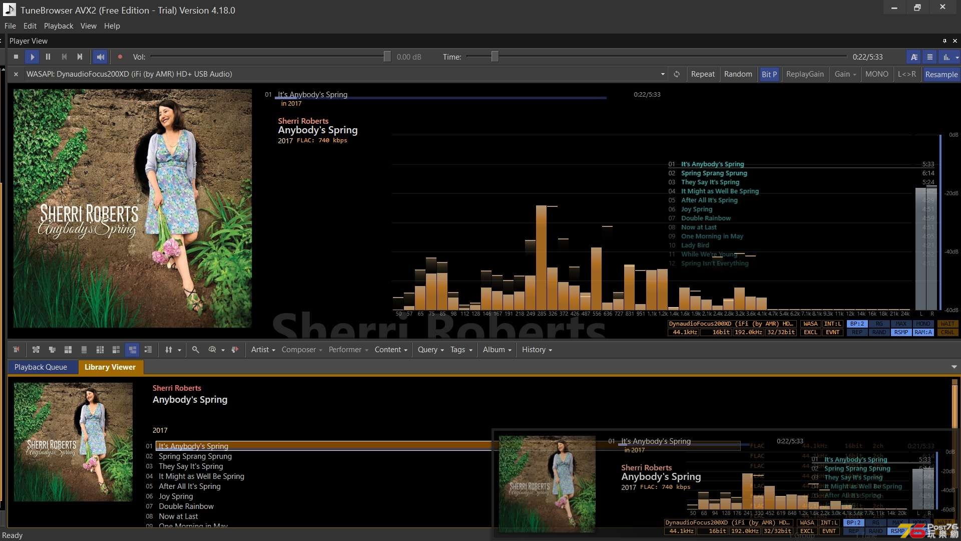Open the sort order dropdown arrow
The image size is (961, 541).
(x=180, y=350)
